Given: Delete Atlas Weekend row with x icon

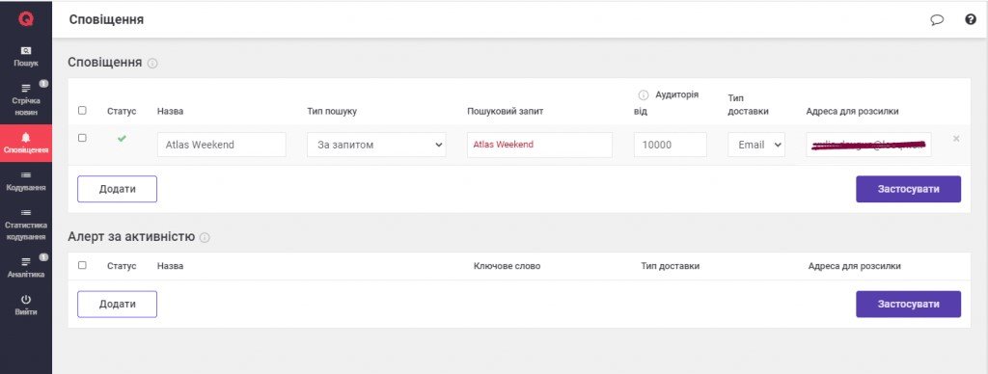Looking at the screenshot, I should click(x=956, y=139).
